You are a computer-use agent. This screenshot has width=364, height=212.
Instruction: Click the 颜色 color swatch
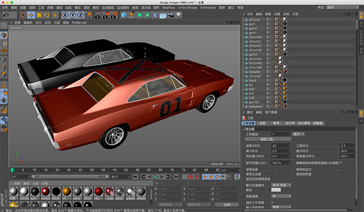[x=276, y=190]
